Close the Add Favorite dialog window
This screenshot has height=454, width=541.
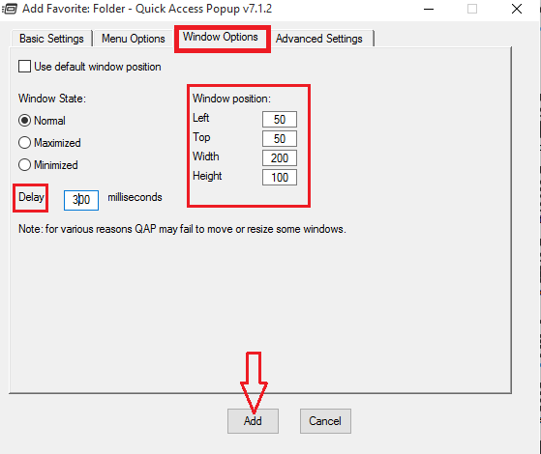click(517, 9)
